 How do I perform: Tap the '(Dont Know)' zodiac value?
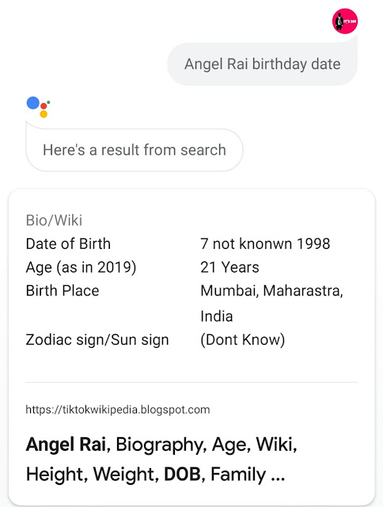click(242, 340)
